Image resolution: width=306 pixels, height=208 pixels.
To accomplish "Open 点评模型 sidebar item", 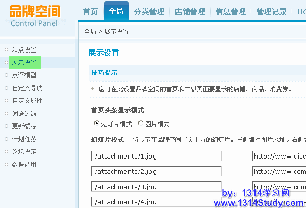I will 24,75.
